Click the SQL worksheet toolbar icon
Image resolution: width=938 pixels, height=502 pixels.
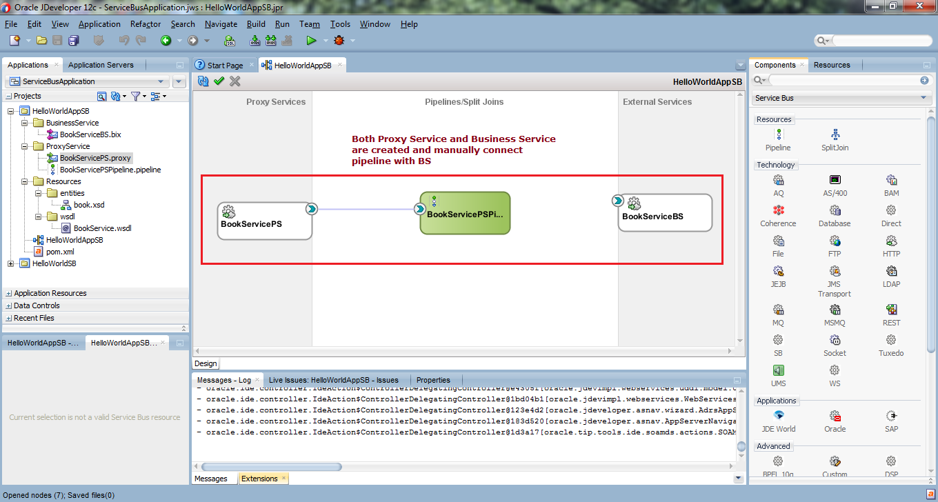[231, 41]
